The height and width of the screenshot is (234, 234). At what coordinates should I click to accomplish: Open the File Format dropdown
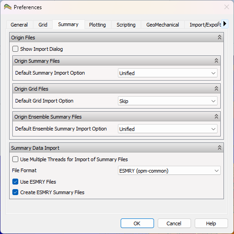pyautogui.click(x=169, y=171)
